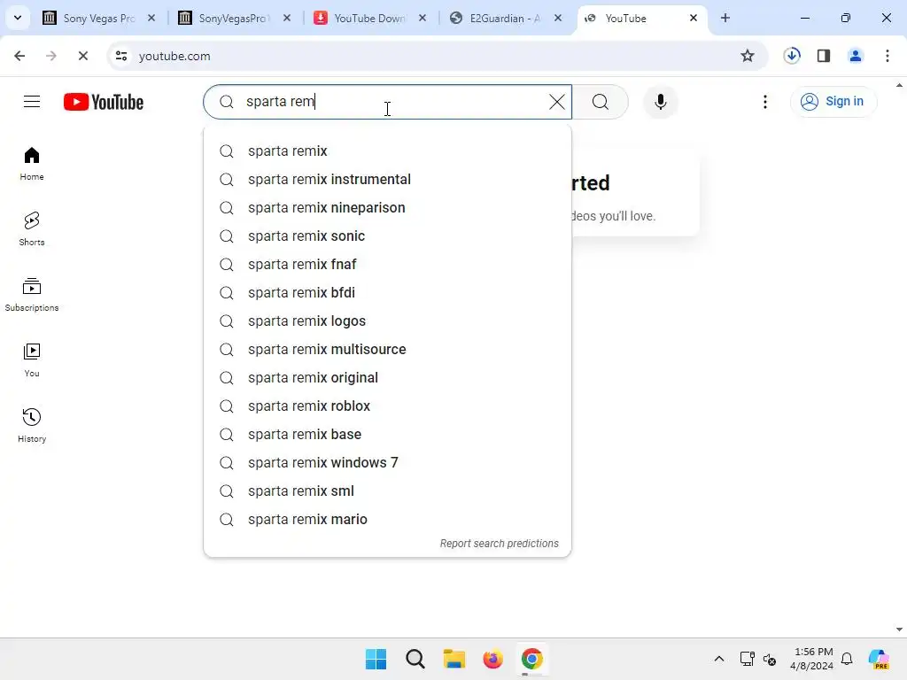This screenshot has width=907, height=680.
Task: Click Report search predictions link
Action: point(500,544)
